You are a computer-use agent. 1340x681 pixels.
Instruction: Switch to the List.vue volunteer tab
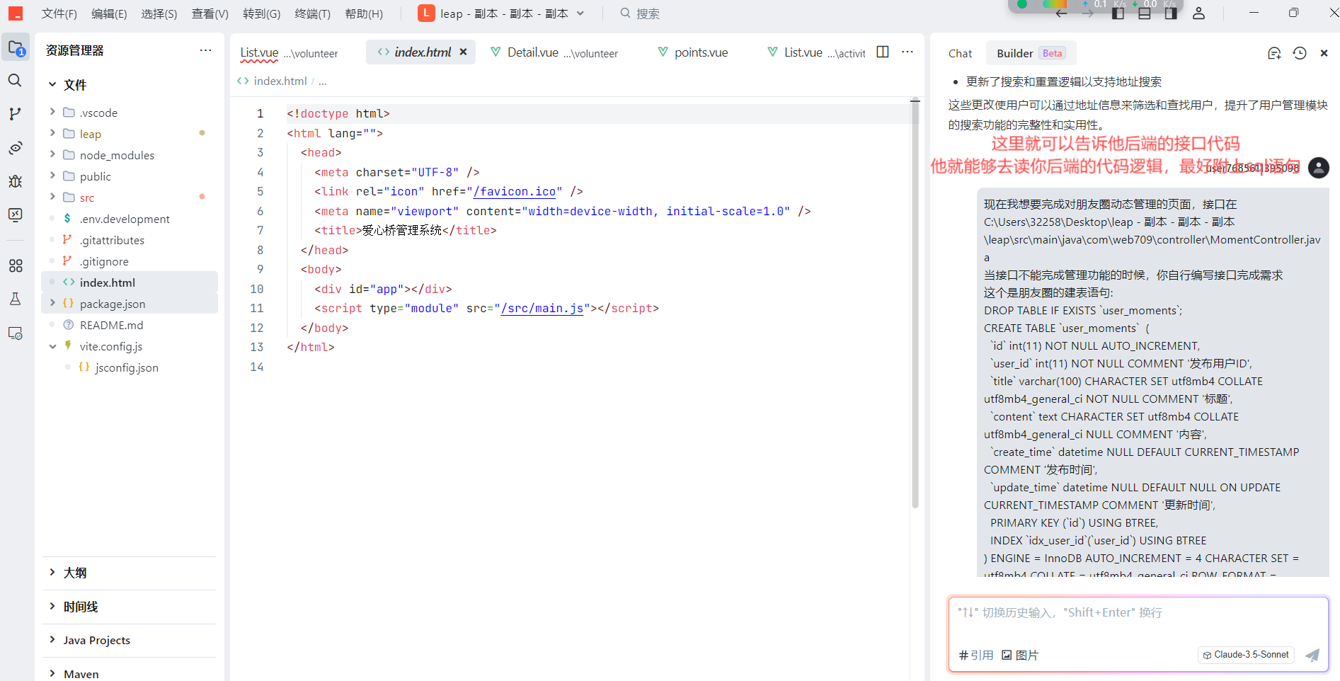click(289, 52)
